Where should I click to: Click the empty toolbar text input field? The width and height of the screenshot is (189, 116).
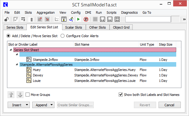(148, 19)
